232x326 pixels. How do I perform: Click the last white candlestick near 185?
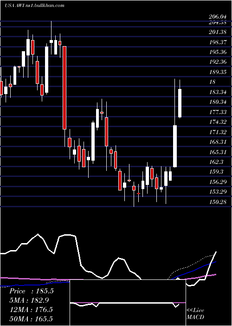coord(180,103)
